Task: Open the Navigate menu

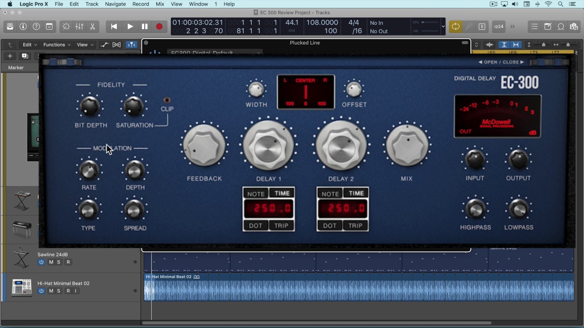Action: (115, 4)
